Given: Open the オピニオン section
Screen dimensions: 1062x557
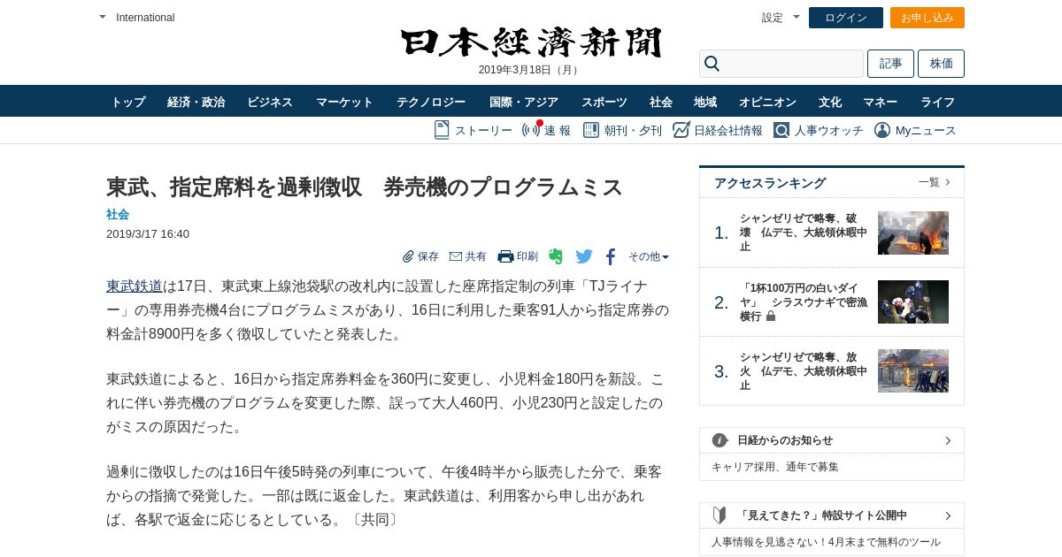Looking at the screenshot, I should click(767, 102).
